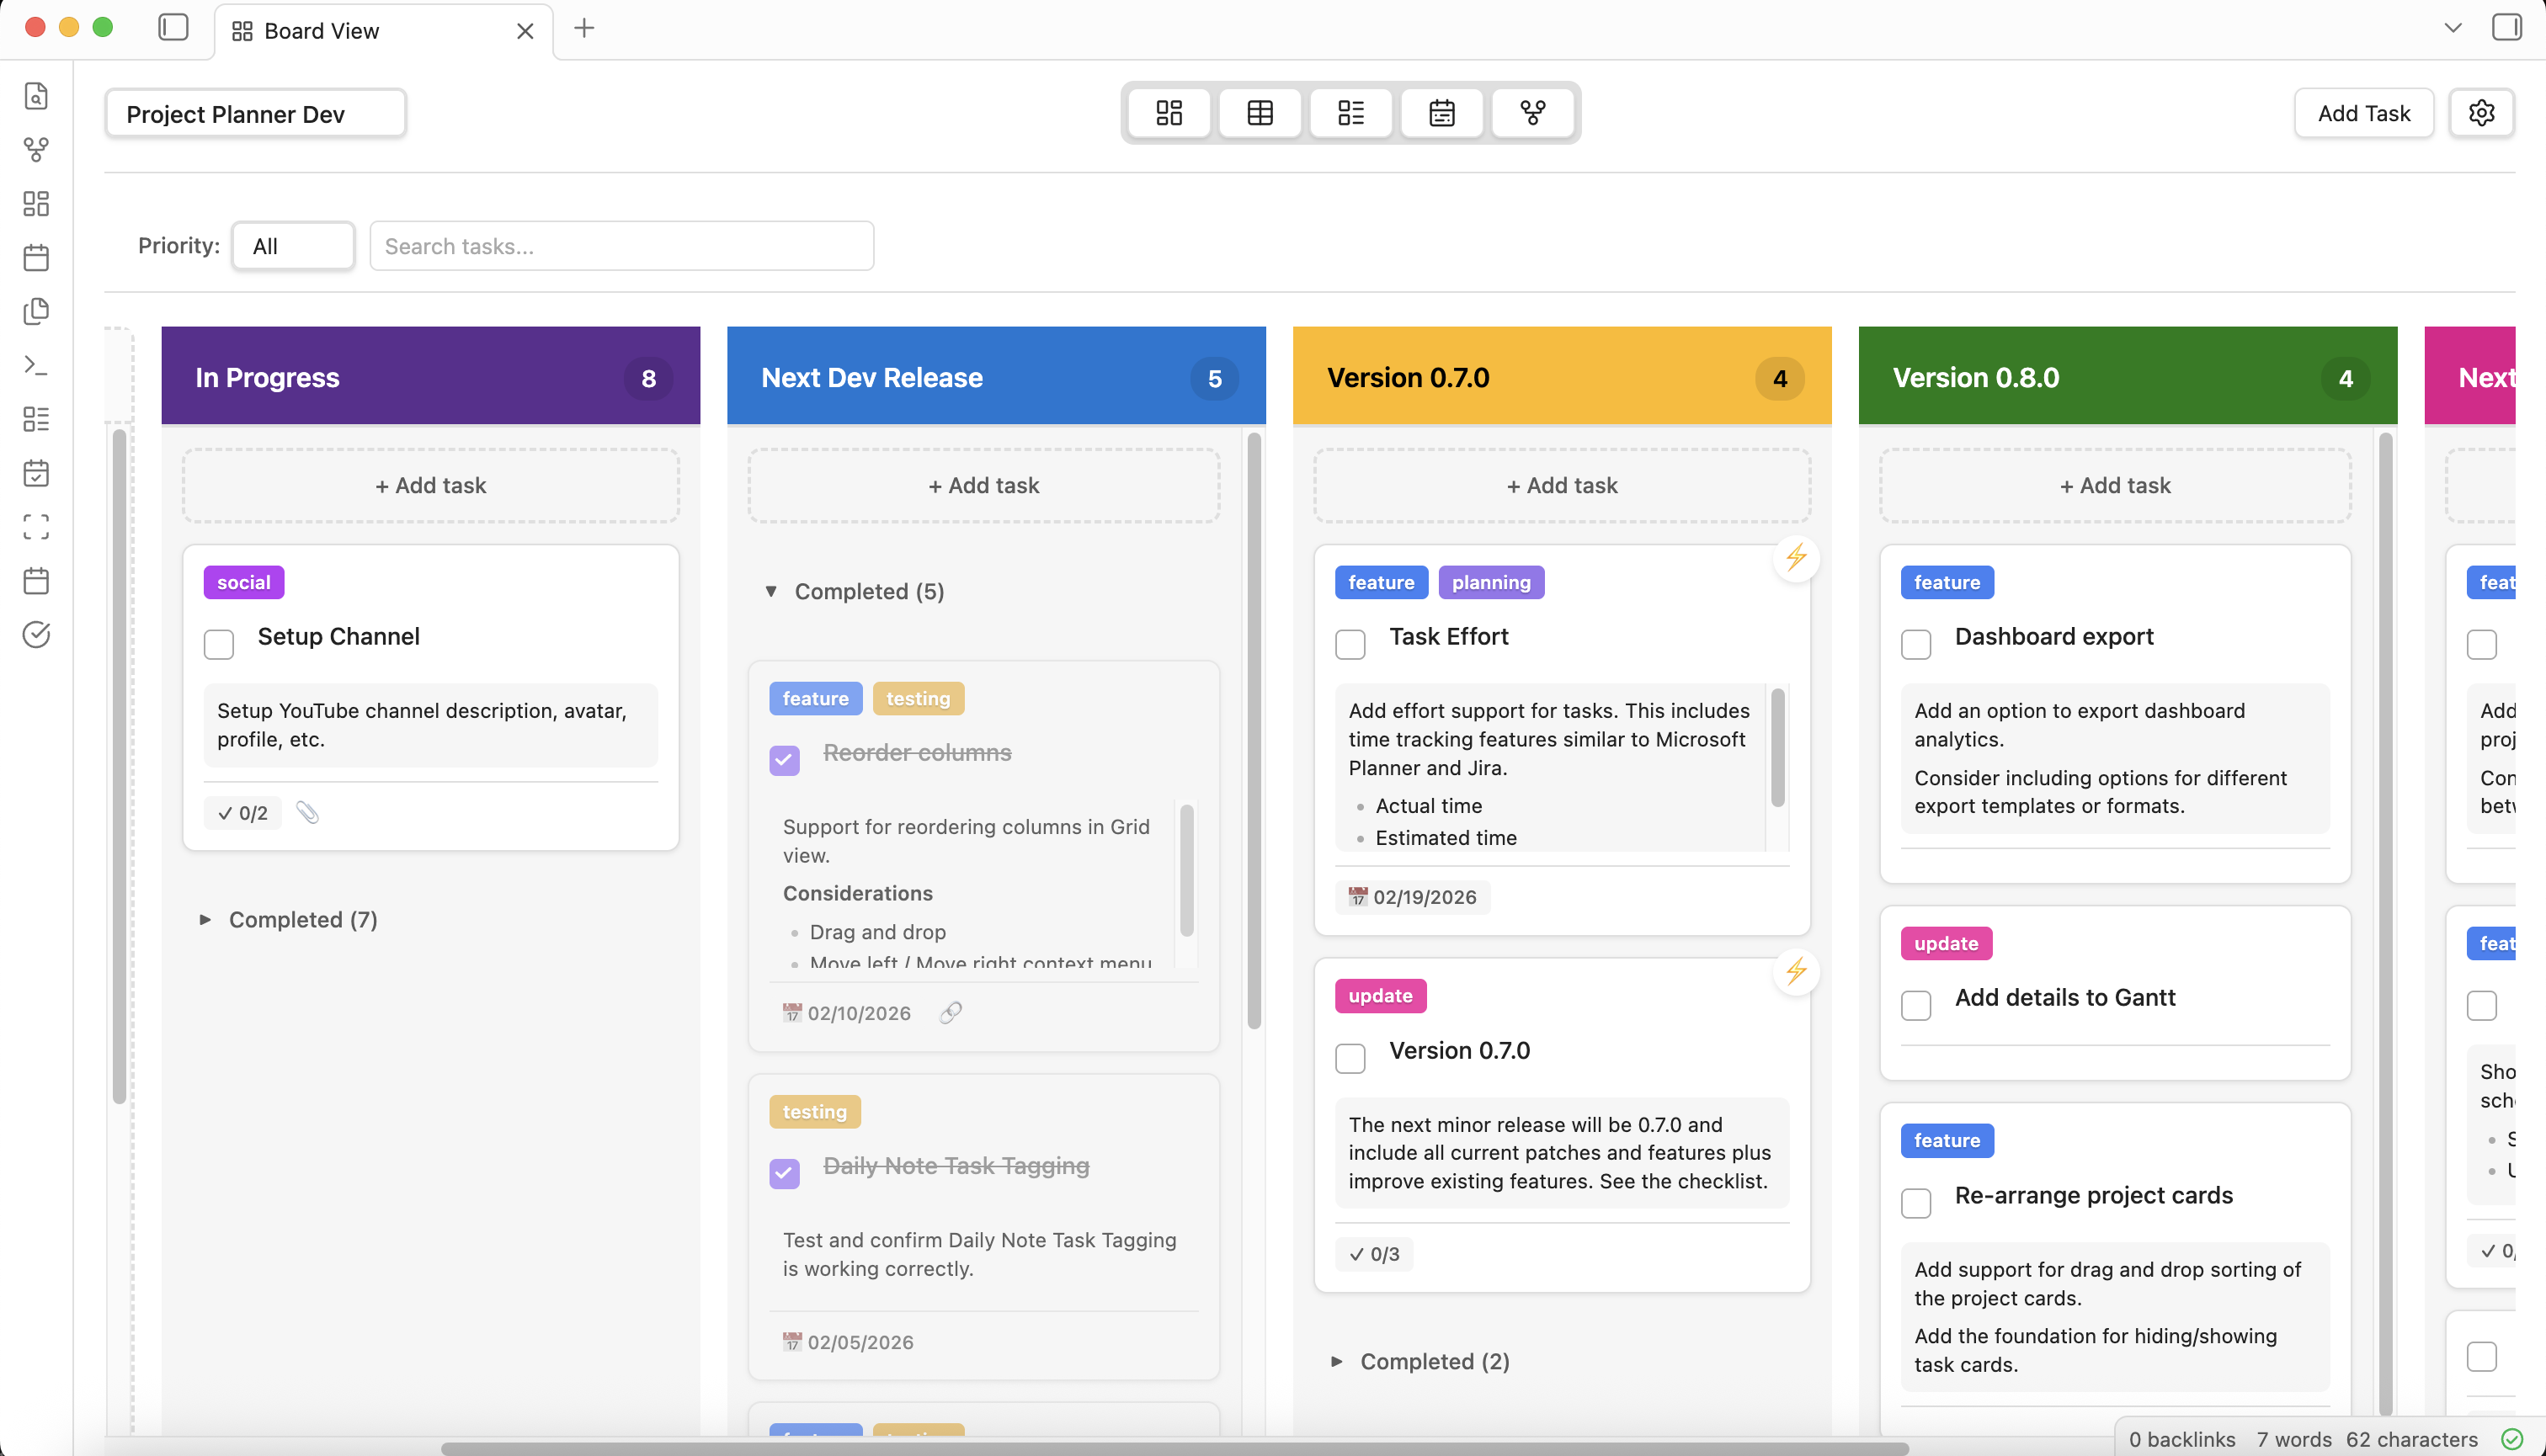Screen dimensions: 2546x1456
Task: Check the Task Effort task checkbox
Action: [1350, 645]
